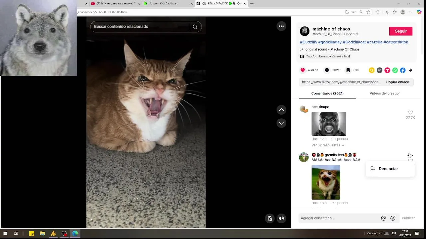Open Edge settings and more menu
Viewport: 426px width, 239px height.
pyautogui.click(x=411, y=12)
